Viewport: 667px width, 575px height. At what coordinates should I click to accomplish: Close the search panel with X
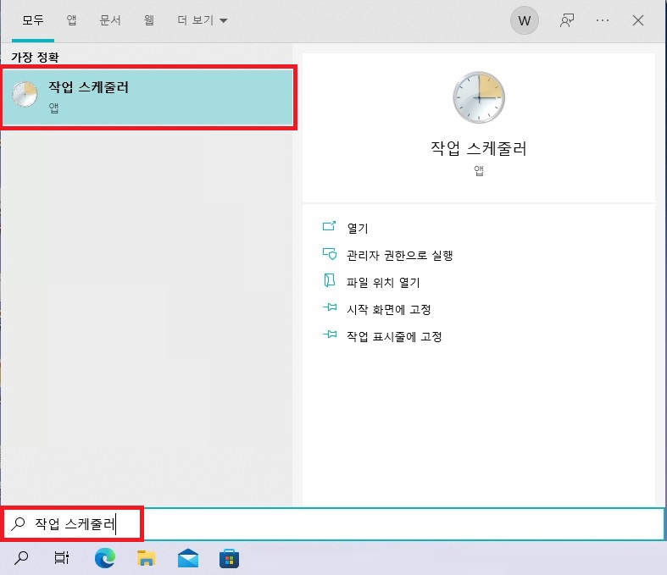pos(637,20)
